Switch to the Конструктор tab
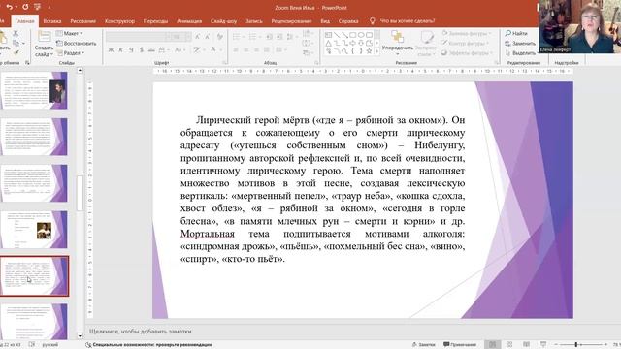621x349 pixels. (x=119, y=21)
